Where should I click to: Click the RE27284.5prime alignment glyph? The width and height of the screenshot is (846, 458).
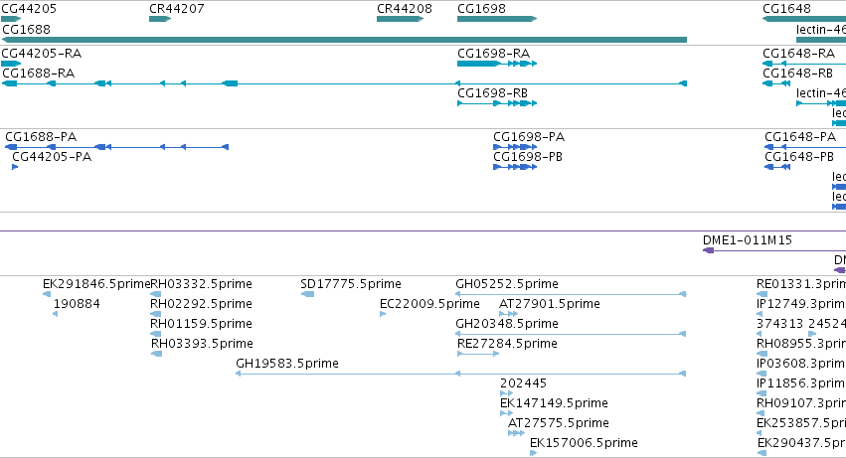[478, 354]
